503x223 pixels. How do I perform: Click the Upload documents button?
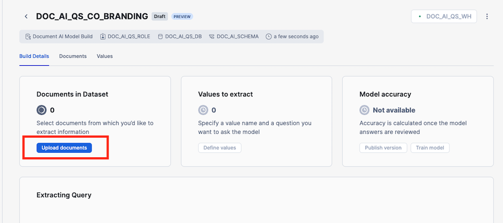pos(64,148)
